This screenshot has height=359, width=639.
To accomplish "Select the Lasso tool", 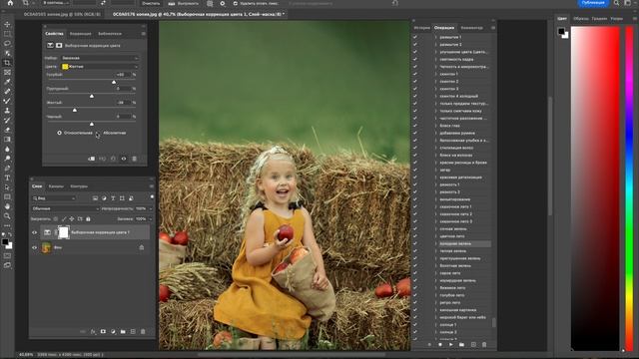I will [x=7, y=43].
